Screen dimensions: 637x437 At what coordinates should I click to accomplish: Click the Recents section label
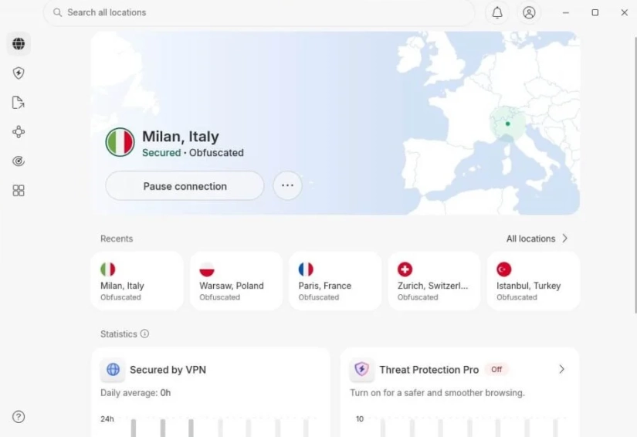(117, 239)
